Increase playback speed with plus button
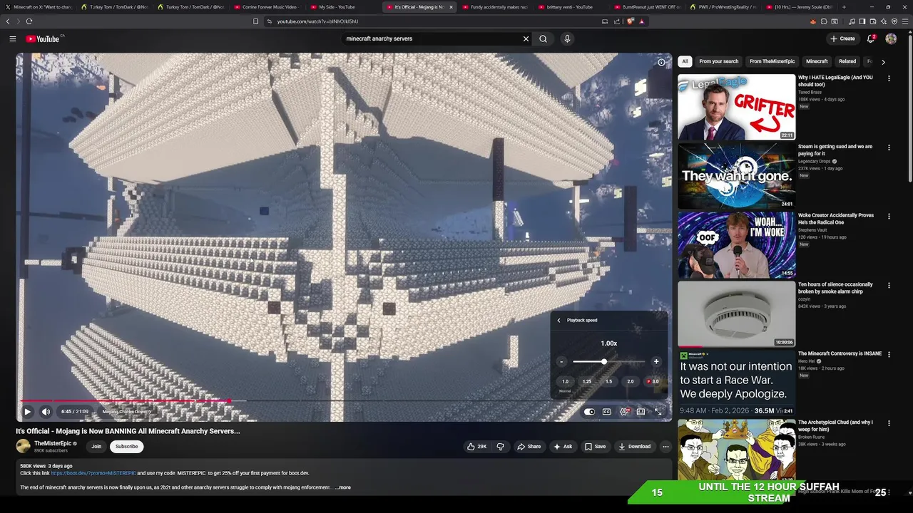Viewport: 913px width, 513px height. point(656,362)
